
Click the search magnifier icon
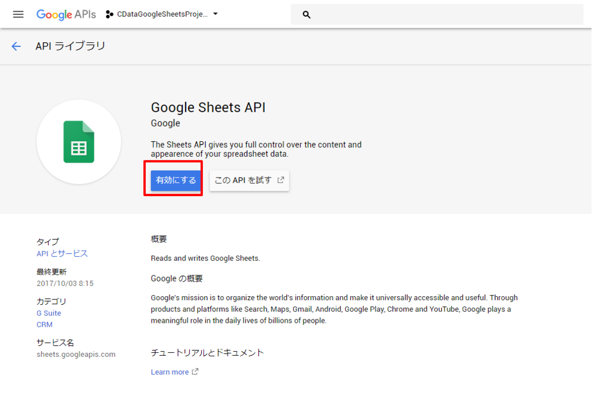click(x=306, y=15)
